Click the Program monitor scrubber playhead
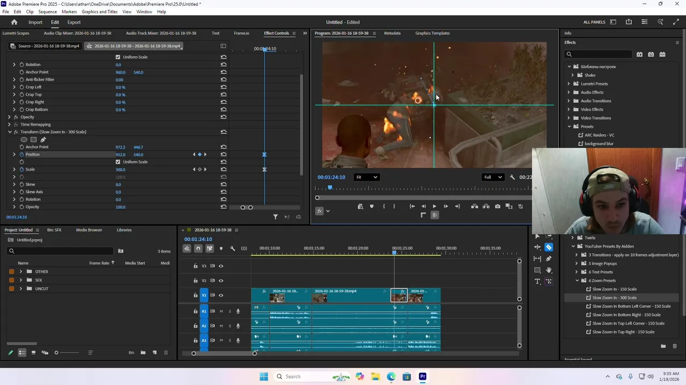The width and height of the screenshot is (686, 385). 330,188
